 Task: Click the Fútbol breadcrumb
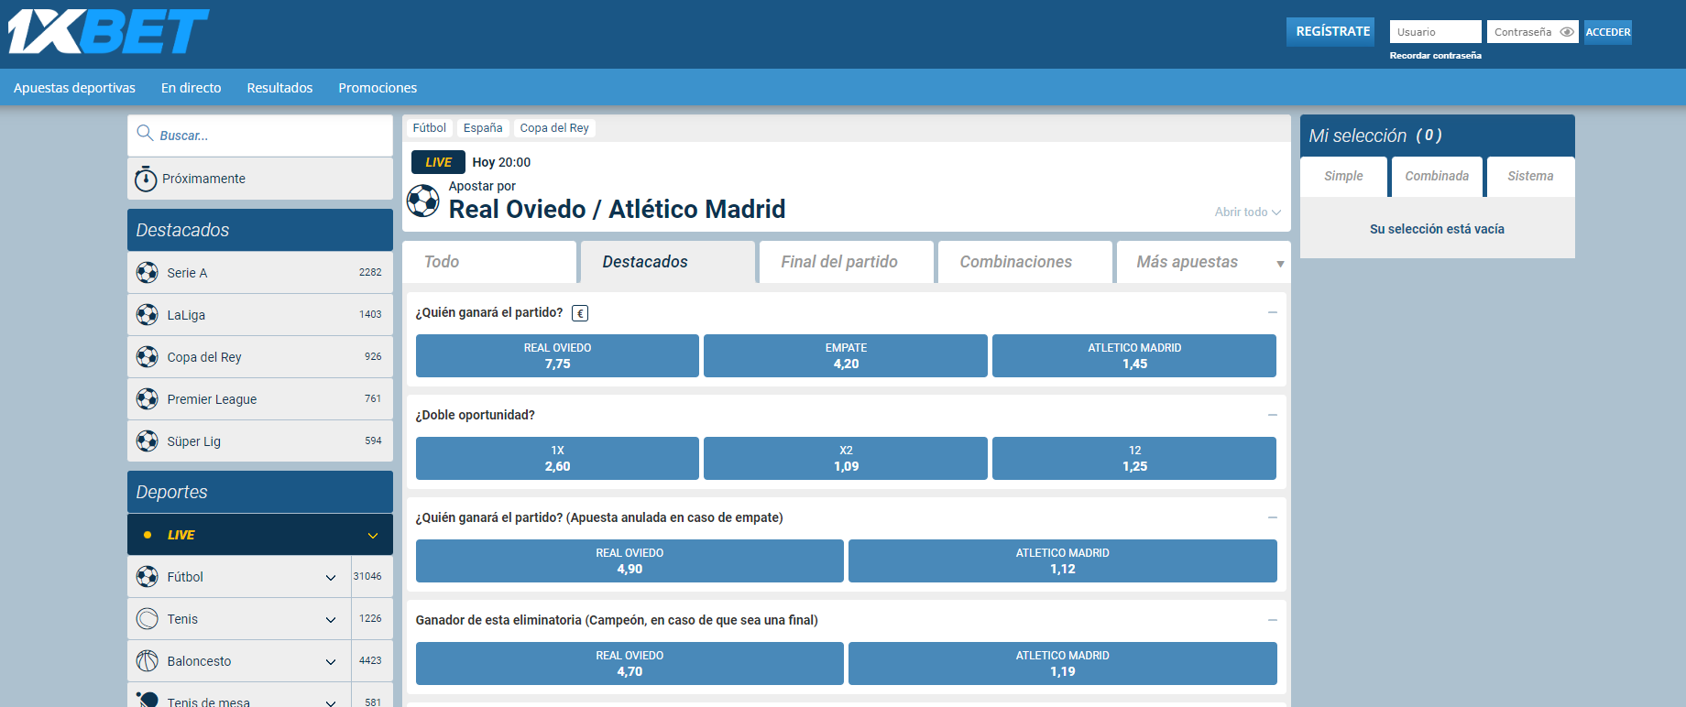coord(429,128)
